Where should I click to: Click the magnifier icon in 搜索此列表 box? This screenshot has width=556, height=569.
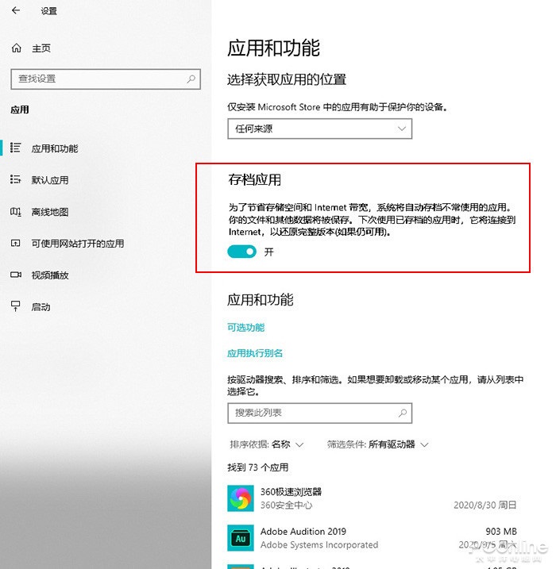[x=403, y=413]
